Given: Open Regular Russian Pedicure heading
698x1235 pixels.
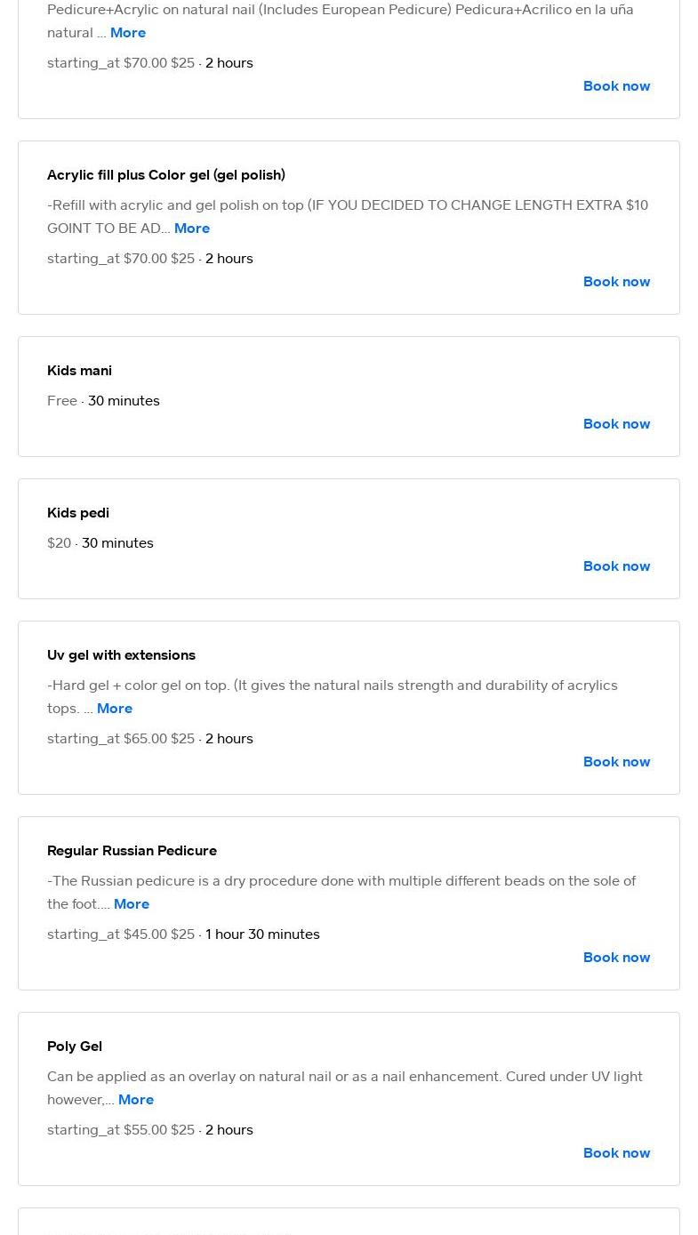Looking at the screenshot, I should [132, 851].
